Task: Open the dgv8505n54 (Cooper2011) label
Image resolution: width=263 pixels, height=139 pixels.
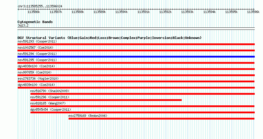Action: tap(51, 109)
